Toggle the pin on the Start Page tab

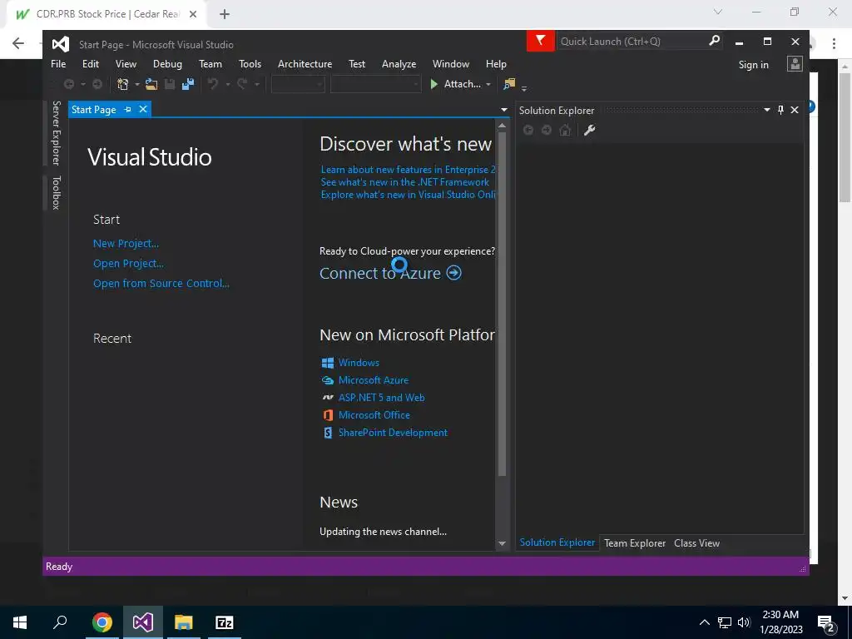pos(127,109)
